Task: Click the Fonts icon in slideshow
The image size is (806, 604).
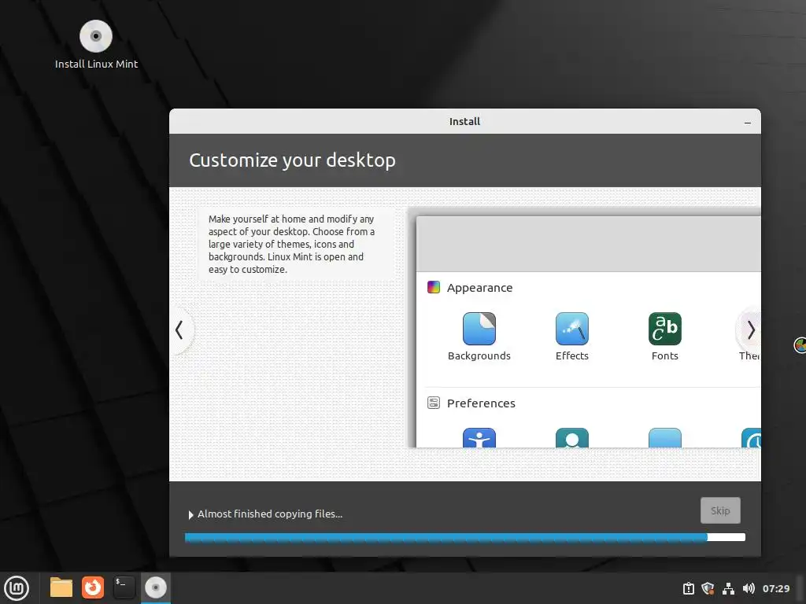Action: [x=664, y=329]
